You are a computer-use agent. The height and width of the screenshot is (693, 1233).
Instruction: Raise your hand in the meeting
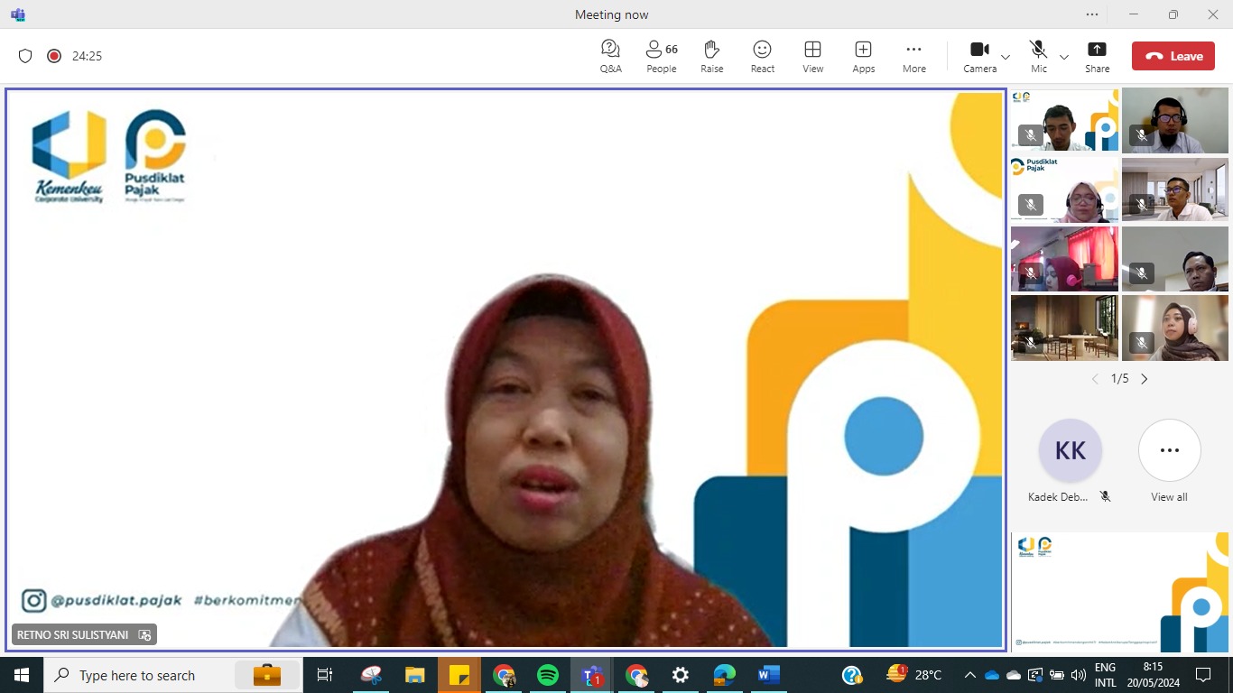click(x=711, y=55)
